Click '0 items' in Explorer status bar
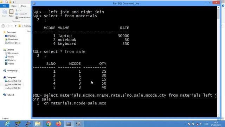The image size is (225, 127). pyautogui.click(x=5, y=119)
